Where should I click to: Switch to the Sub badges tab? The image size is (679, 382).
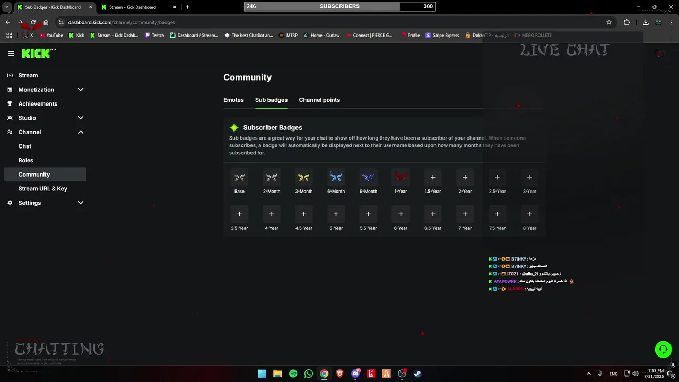[271, 100]
